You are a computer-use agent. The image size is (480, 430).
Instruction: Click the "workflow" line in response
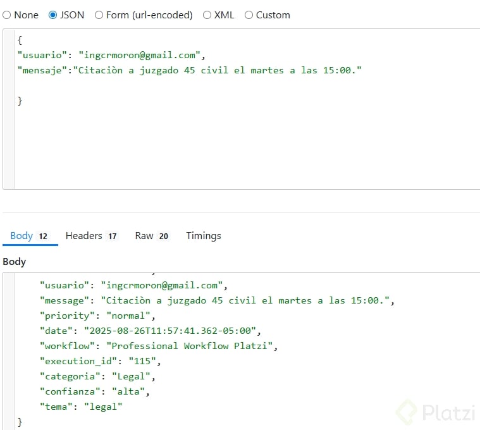(x=158, y=346)
